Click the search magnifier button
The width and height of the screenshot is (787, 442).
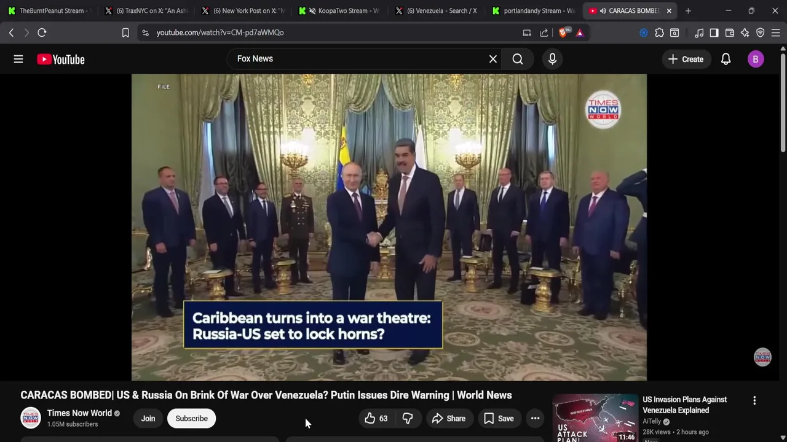[x=518, y=59]
